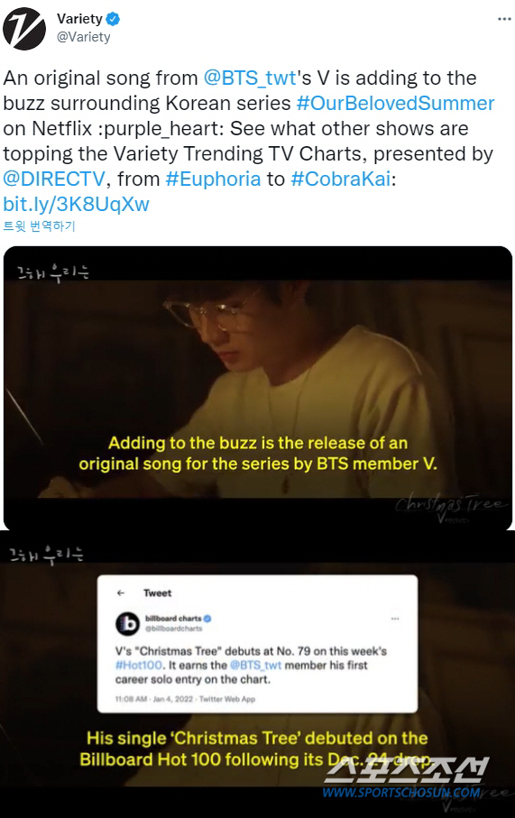Click the embedded tweet's three-dot icon
This screenshot has width=515, height=818.
click(395, 618)
